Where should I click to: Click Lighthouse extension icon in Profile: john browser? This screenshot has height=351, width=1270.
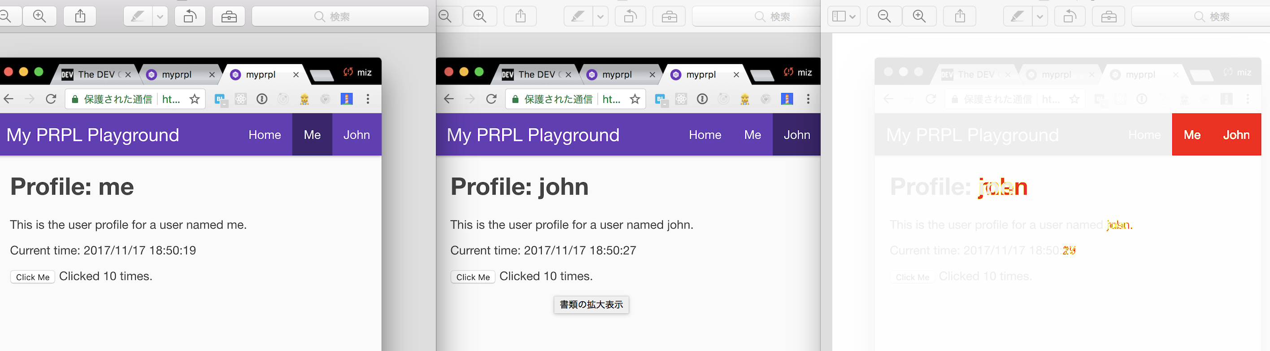[787, 99]
